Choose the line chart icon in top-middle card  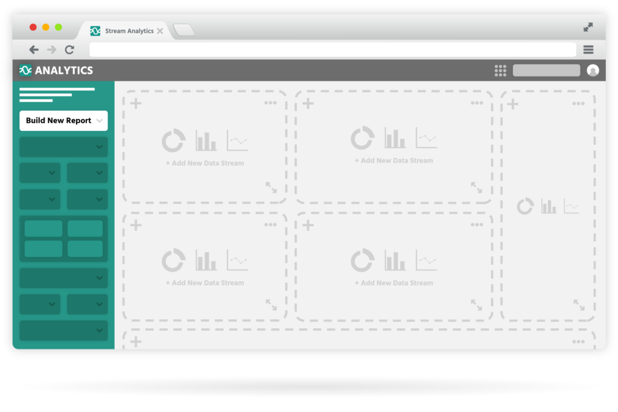pos(427,138)
